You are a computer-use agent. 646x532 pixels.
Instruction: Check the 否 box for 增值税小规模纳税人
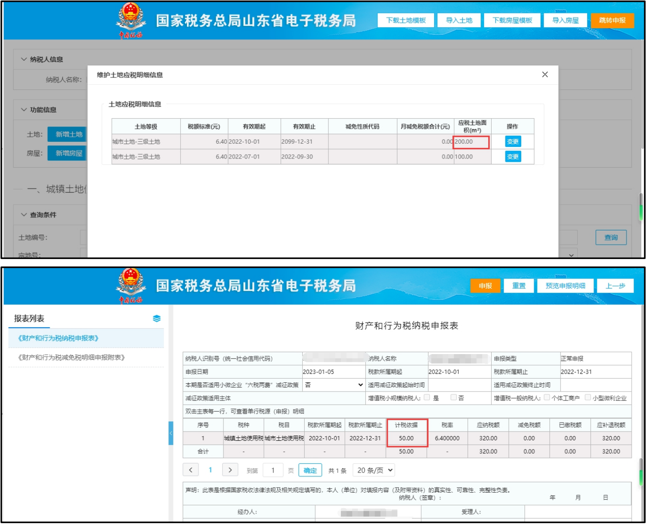(x=454, y=398)
